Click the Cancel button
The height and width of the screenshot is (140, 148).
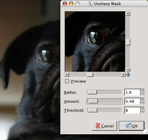[104, 126]
